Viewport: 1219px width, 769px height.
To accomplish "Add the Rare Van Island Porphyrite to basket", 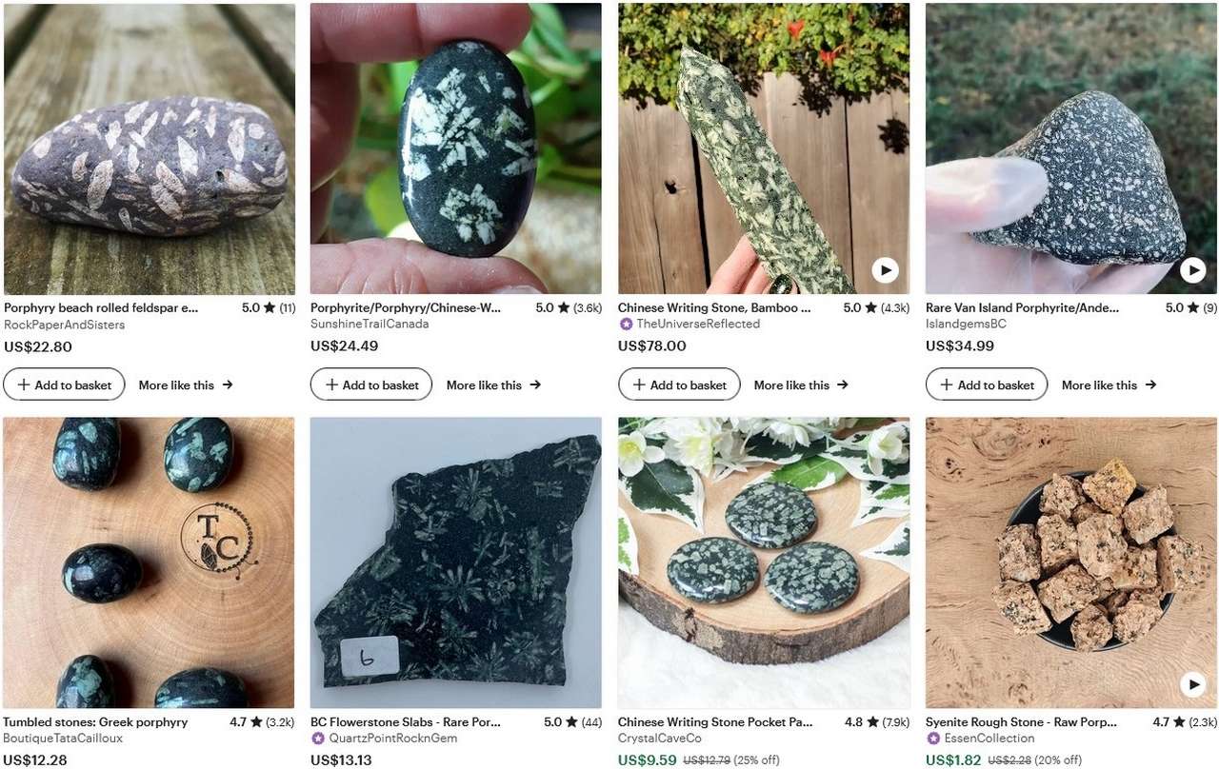I will pos(987,384).
